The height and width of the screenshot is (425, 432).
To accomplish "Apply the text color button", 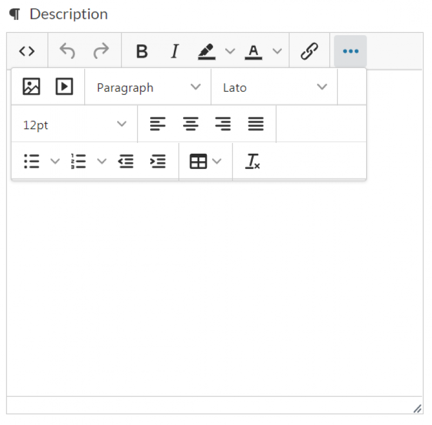I will click(253, 51).
